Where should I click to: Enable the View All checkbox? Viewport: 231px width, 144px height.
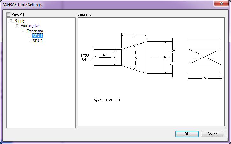coord(8,14)
